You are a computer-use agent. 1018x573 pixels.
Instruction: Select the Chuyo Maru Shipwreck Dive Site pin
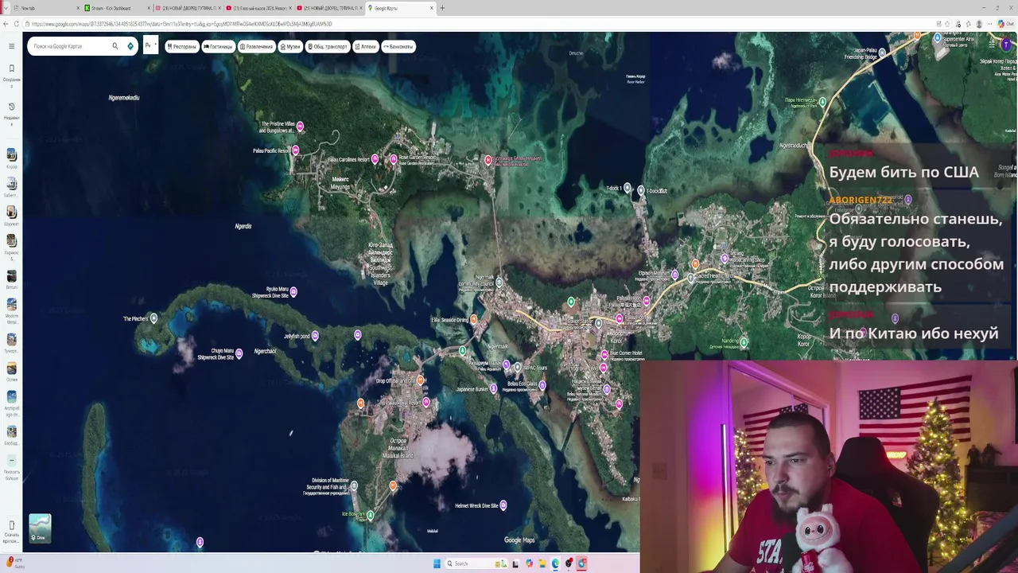click(239, 353)
